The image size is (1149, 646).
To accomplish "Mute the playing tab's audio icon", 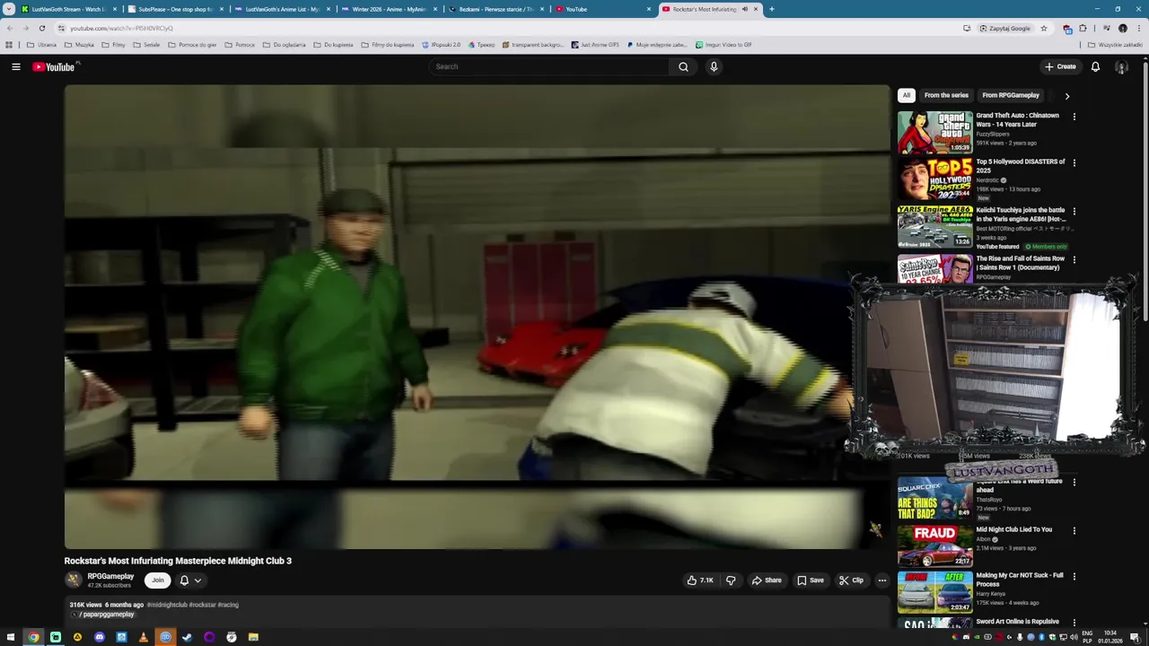I will (x=744, y=9).
